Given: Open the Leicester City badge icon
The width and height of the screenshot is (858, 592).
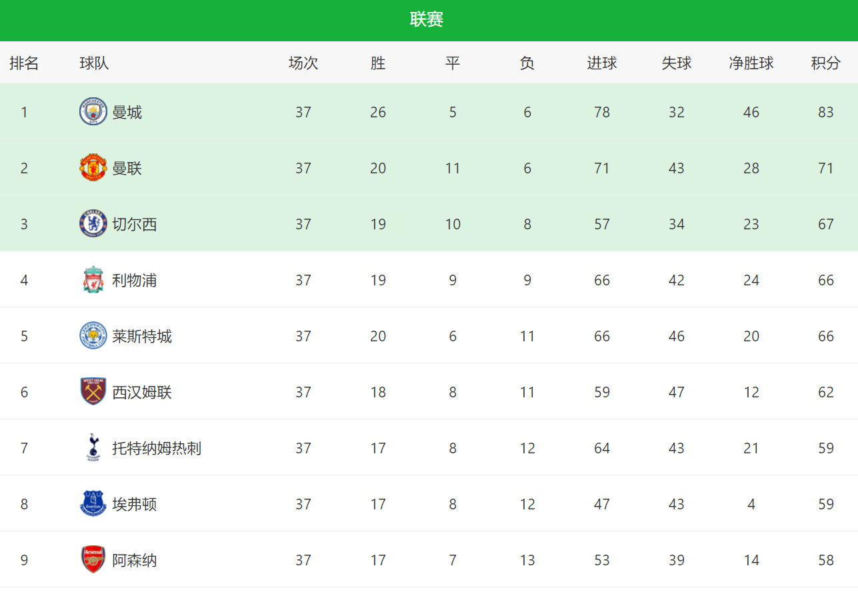Looking at the screenshot, I should pyautogui.click(x=93, y=336).
